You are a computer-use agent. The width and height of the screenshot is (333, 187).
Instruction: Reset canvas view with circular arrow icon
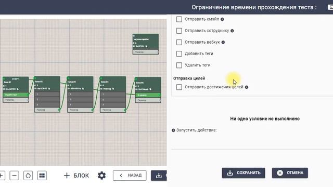coord(28,176)
